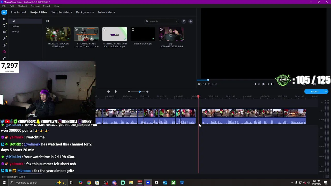Open the Effects (sparkles) sidebar panel
Image resolution: width=331 pixels, height=186 pixels.
[4, 38]
